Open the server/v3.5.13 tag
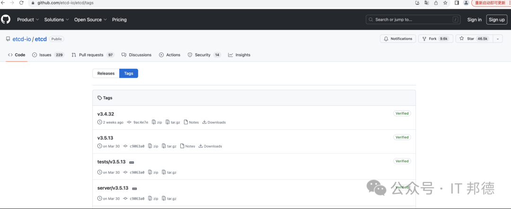The height and width of the screenshot is (209, 511). [x=113, y=188]
